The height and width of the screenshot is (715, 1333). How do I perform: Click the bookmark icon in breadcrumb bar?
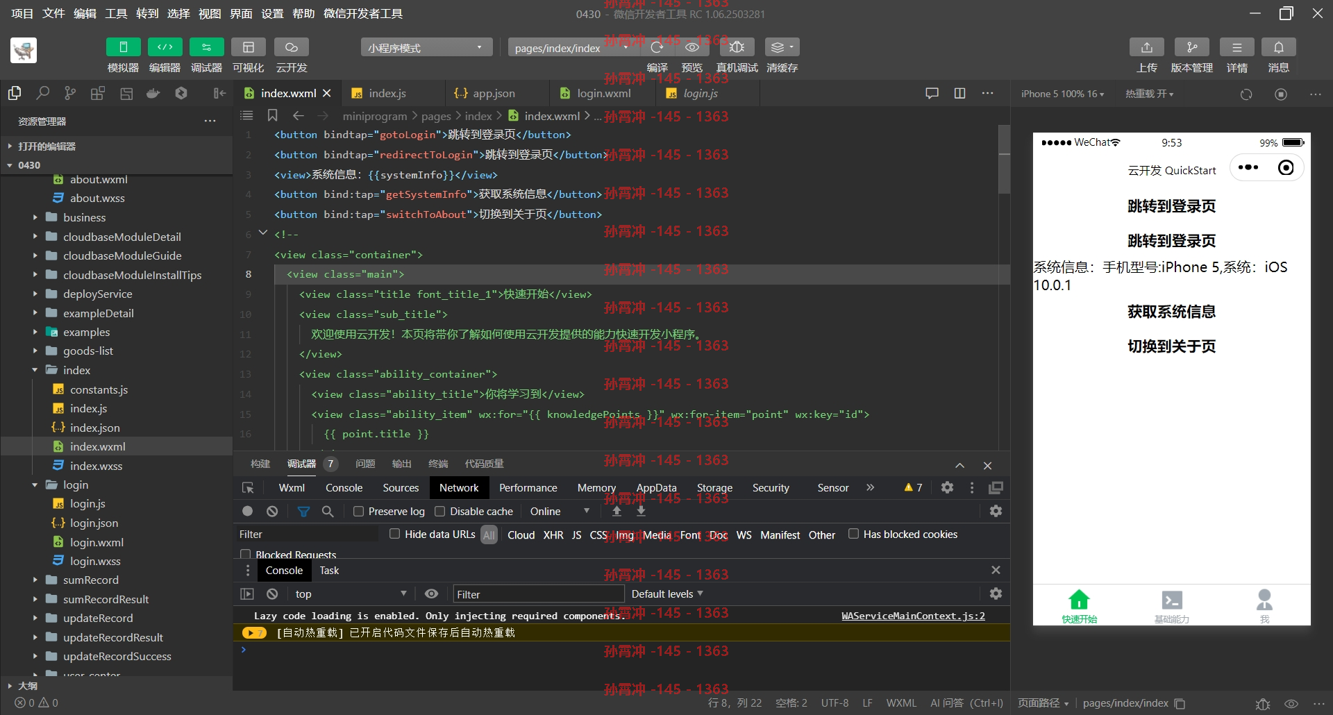tap(272, 116)
